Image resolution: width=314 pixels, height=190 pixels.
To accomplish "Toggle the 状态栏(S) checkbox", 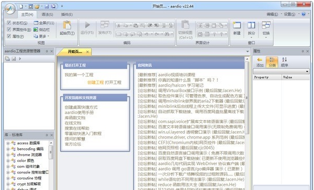I will point(9,22).
